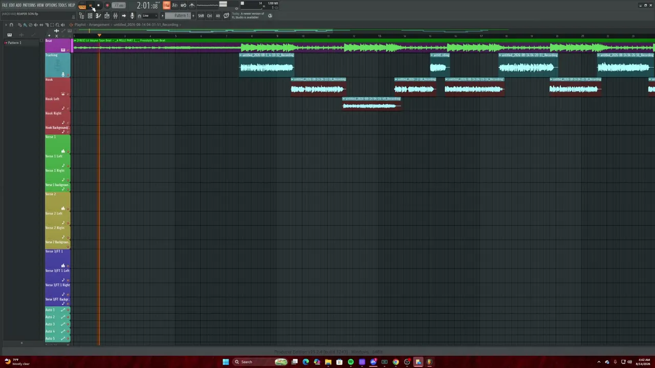Click the playhead marker on the timeline ruler

pyautogui.click(x=99, y=35)
